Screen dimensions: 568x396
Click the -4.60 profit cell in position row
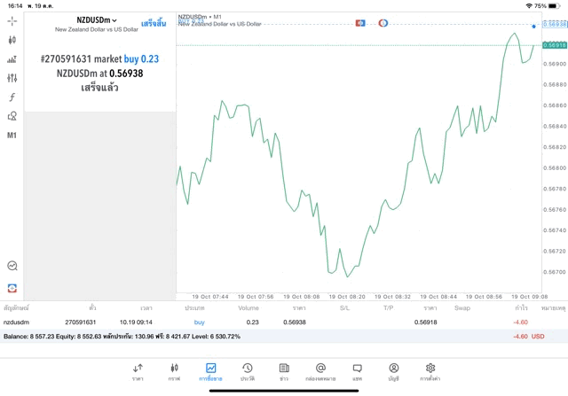521,322
